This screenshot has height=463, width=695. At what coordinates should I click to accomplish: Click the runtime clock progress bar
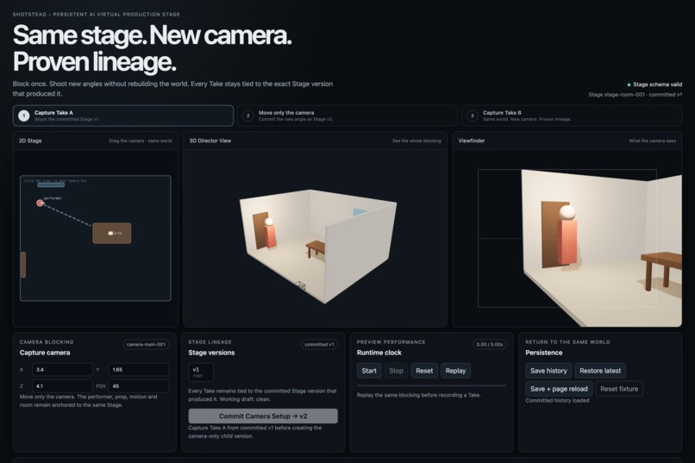point(431,385)
